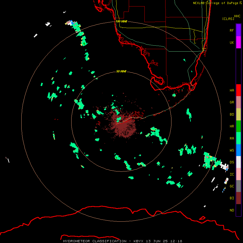This screenshot has height=243, width=243.
Task: Click the BD legend label
Action: tap(232, 114)
